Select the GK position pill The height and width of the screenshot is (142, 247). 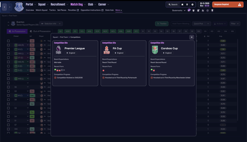coord(61,31)
